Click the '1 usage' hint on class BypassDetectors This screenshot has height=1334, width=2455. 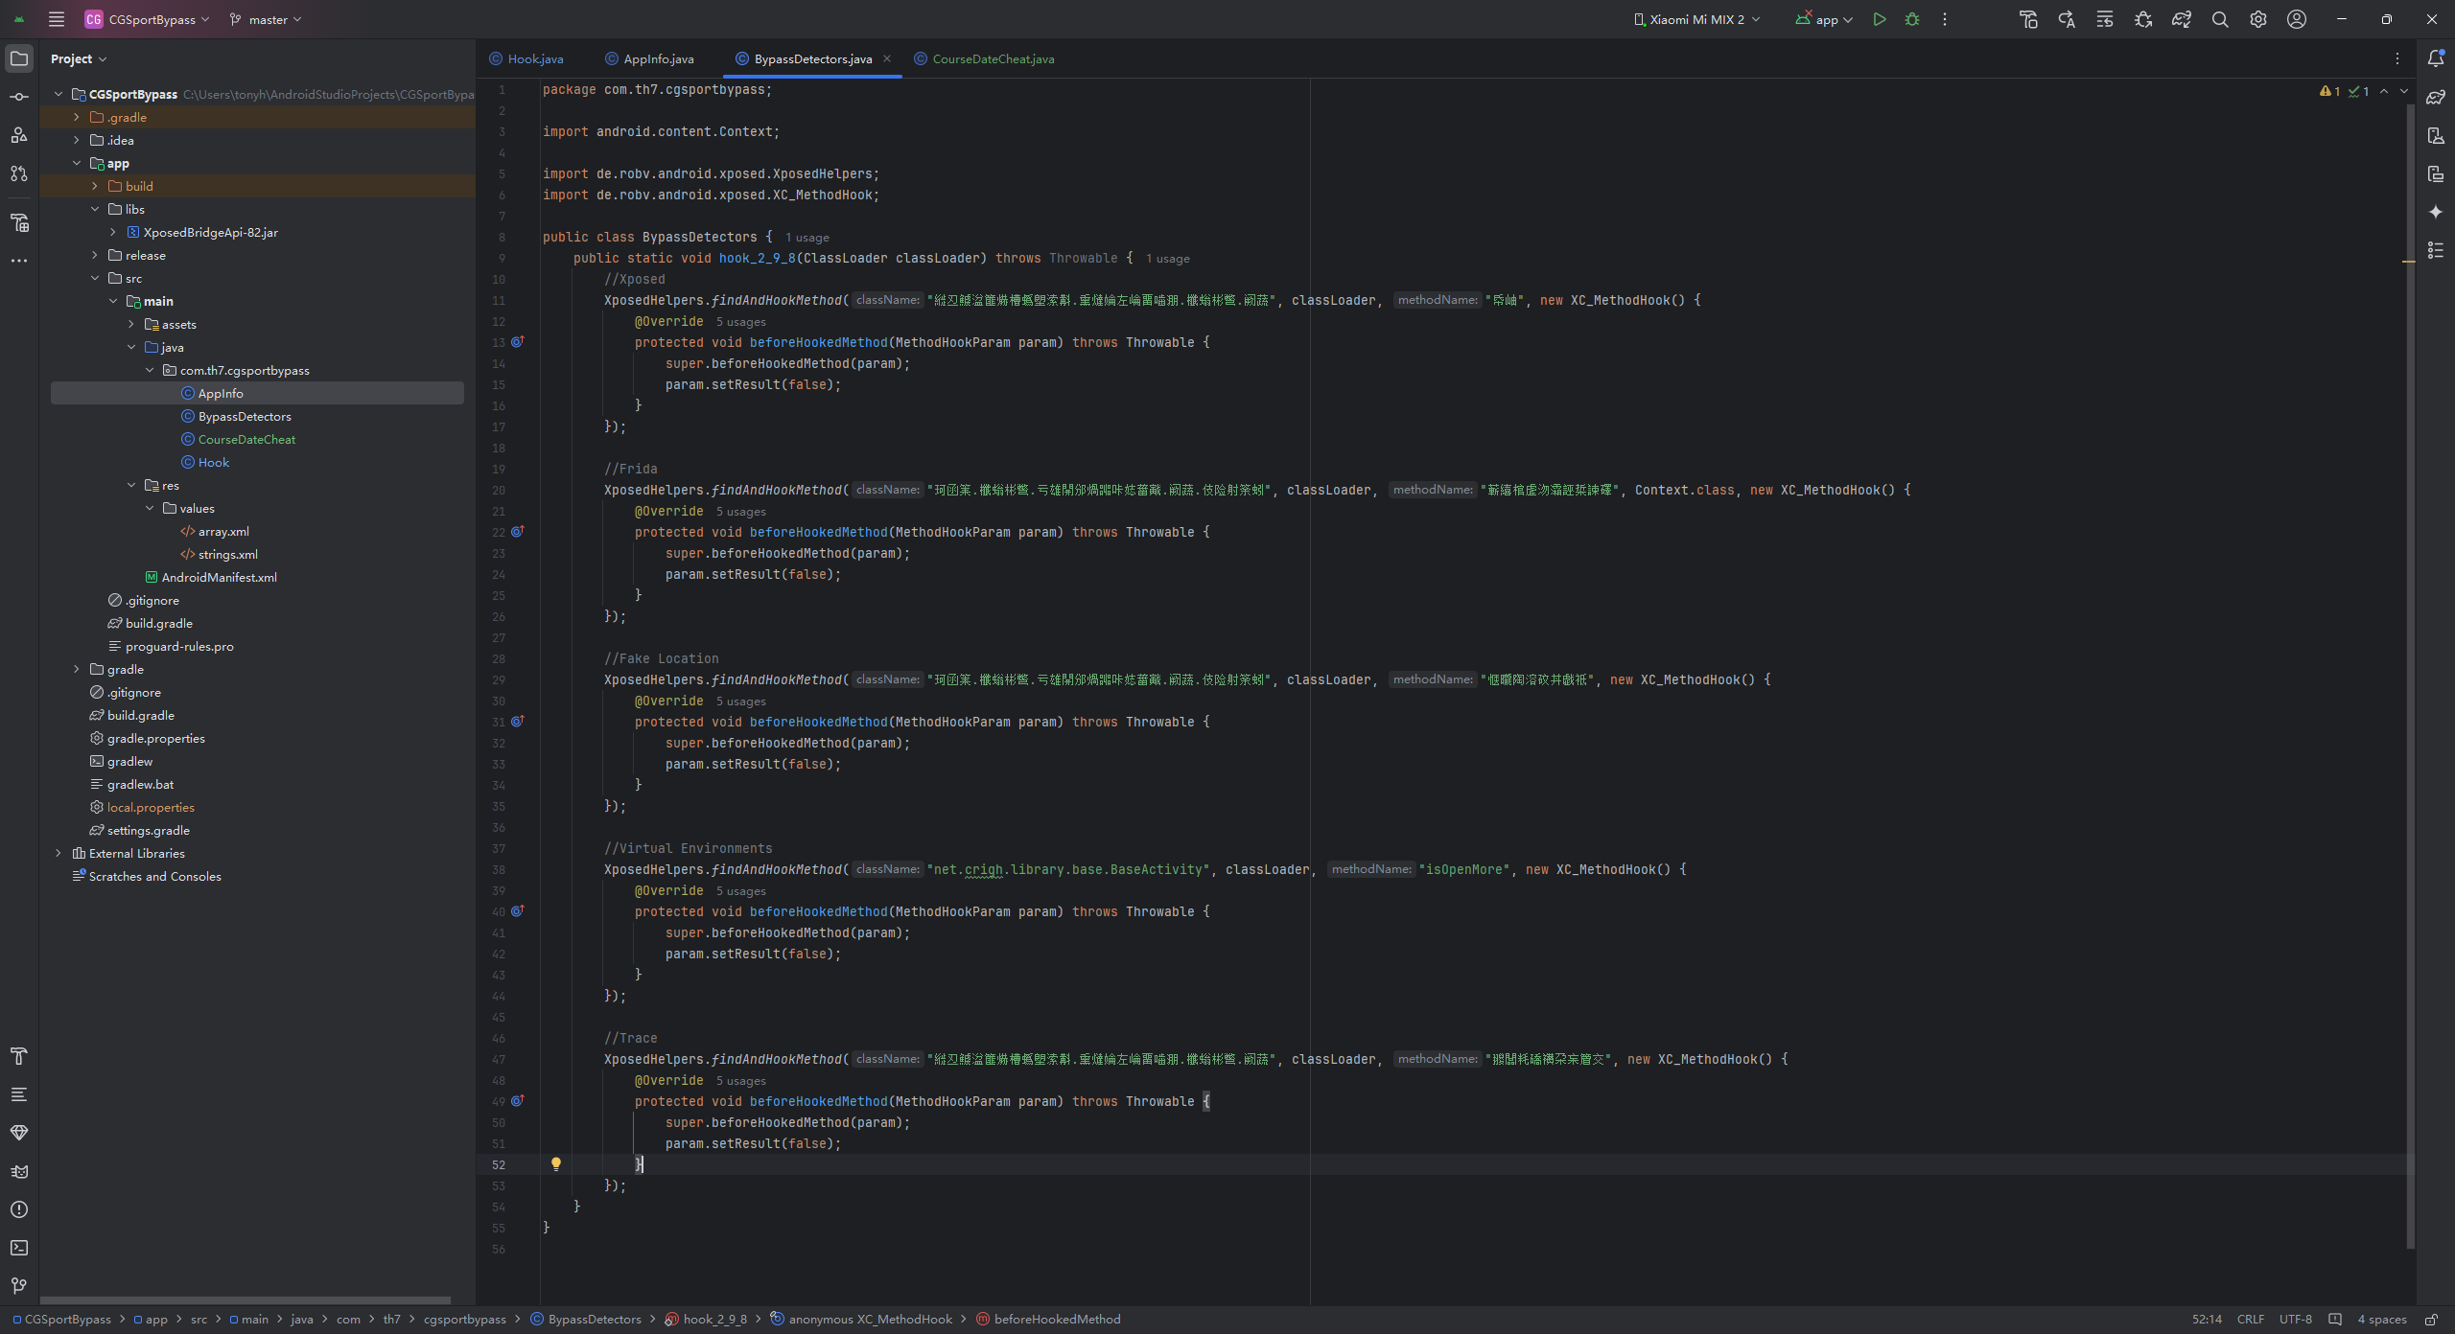point(807,238)
